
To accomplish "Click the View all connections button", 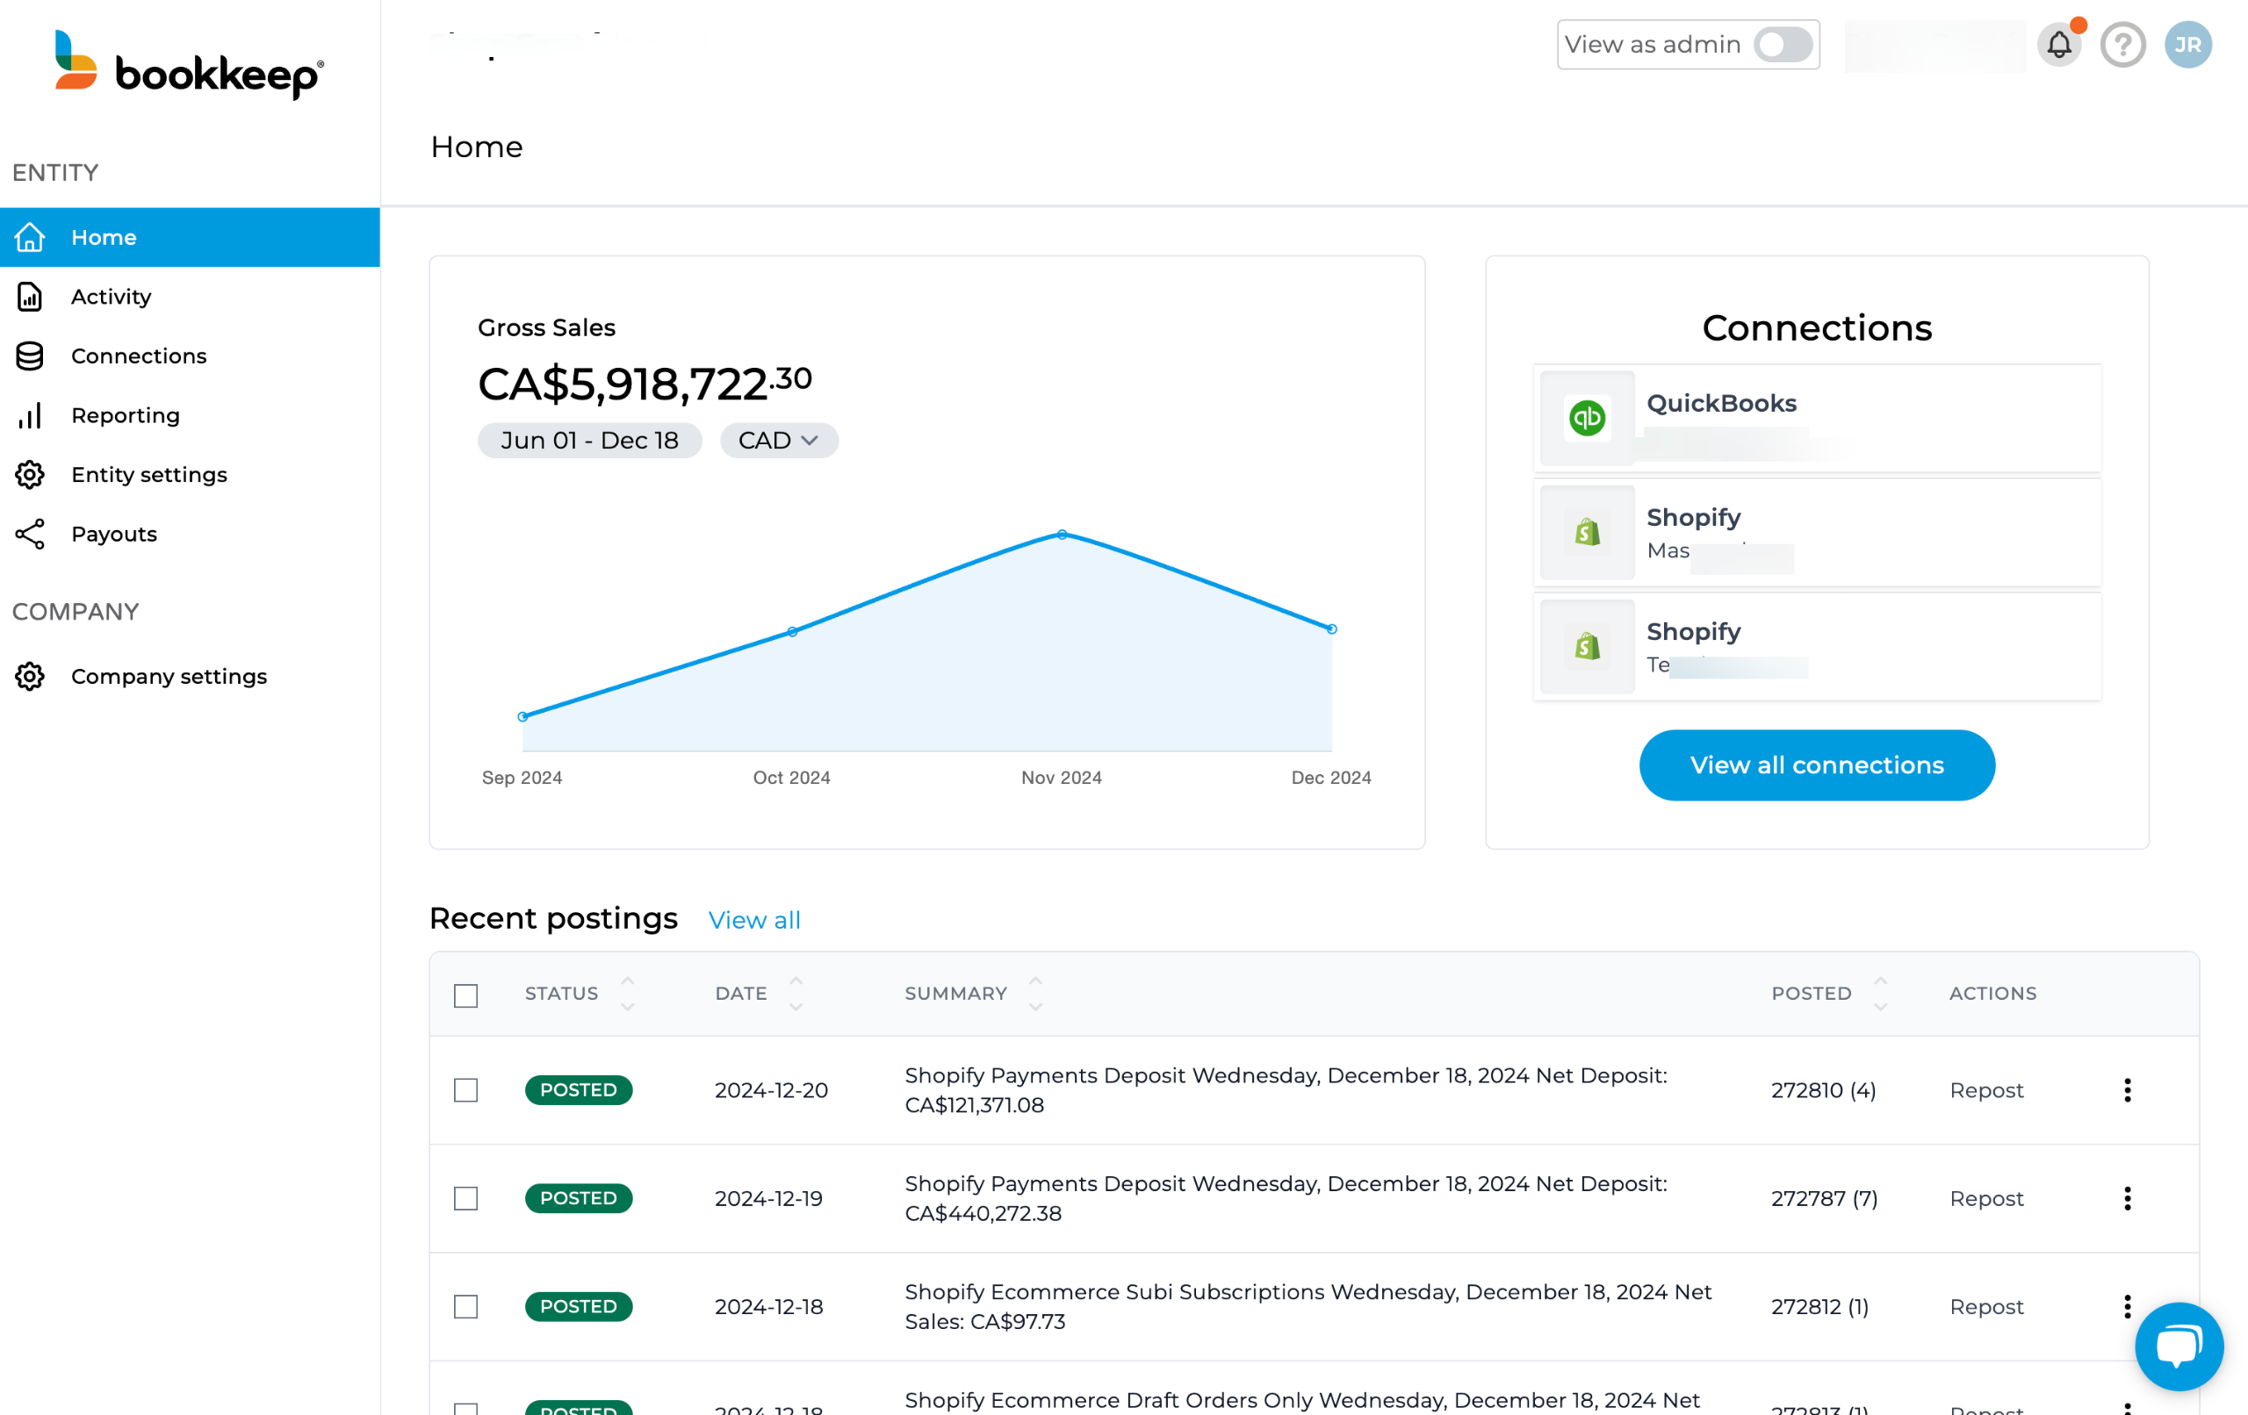I will tap(1816, 765).
